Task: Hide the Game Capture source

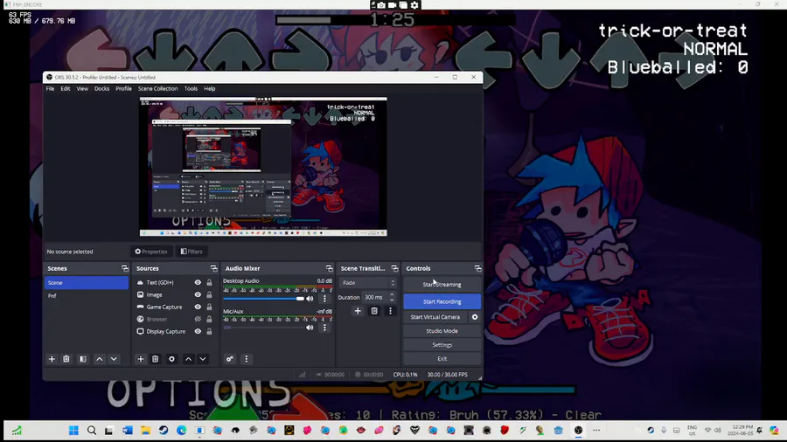Action: pyautogui.click(x=198, y=307)
